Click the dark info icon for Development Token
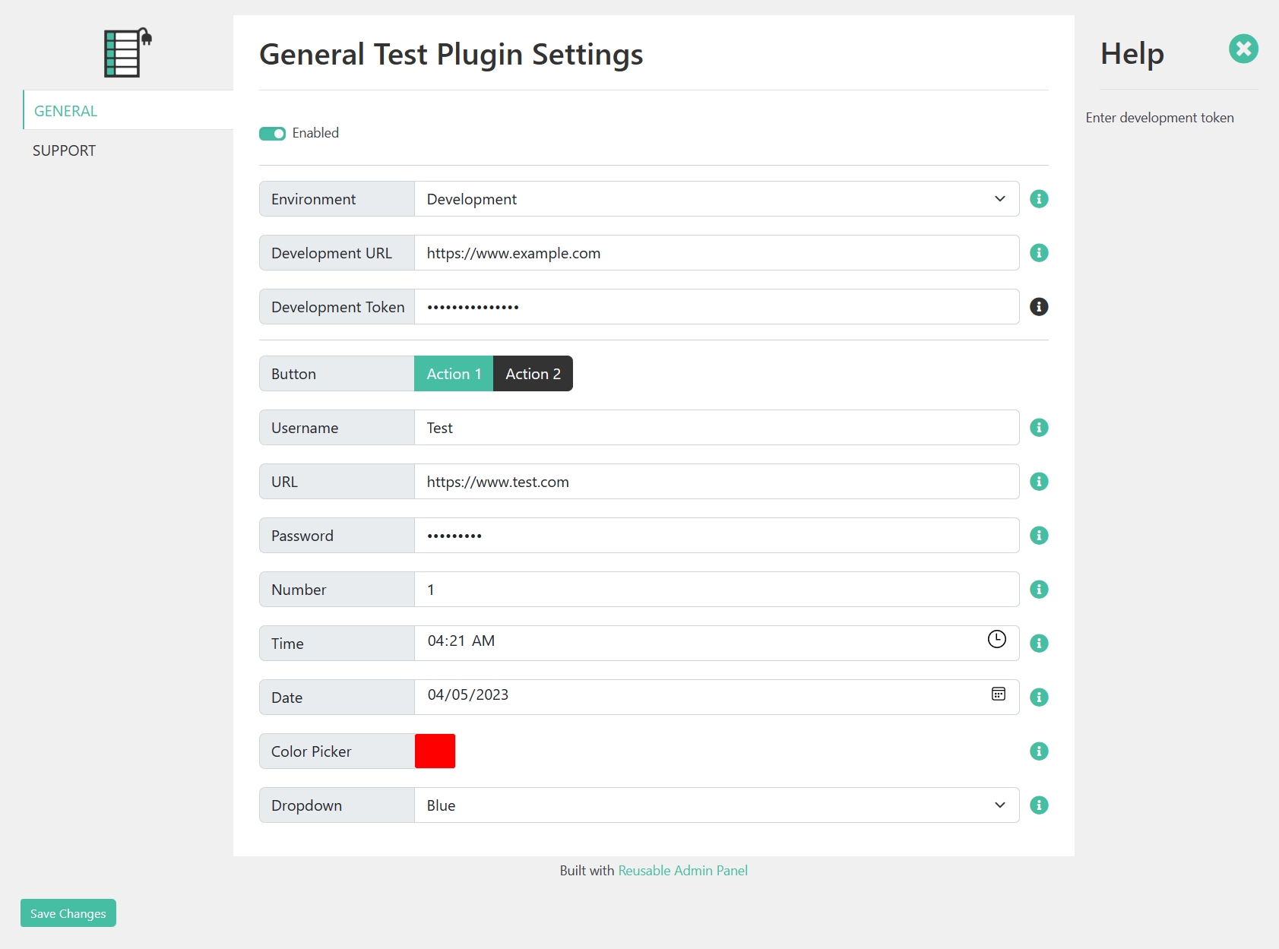The image size is (1279, 949). pyautogui.click(x=1039, y=307)
